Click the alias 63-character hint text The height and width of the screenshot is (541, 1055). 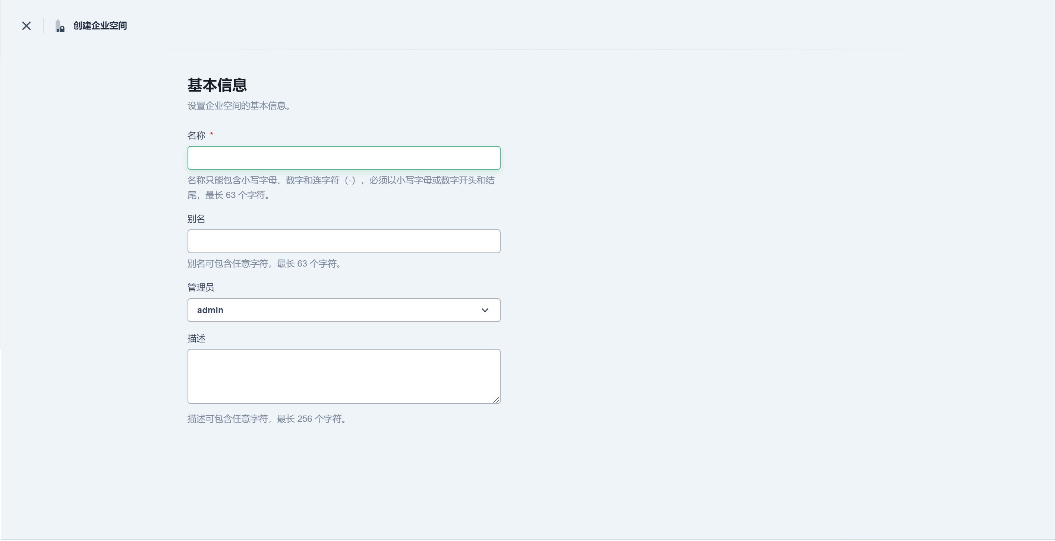click(264, 264)
